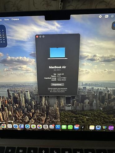Open the Passwords keys icon in Dock

tap(105, 128)
